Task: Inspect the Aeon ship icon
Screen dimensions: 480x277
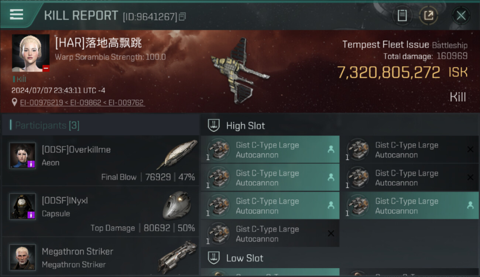Action: [x=177, y=154]
